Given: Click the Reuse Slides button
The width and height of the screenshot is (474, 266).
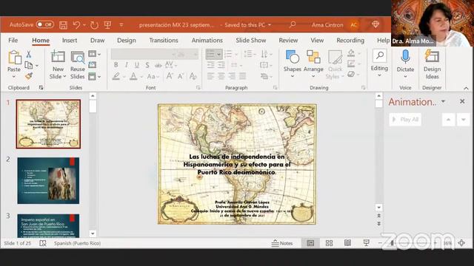Looking at the screenshot, I should 77,65.
